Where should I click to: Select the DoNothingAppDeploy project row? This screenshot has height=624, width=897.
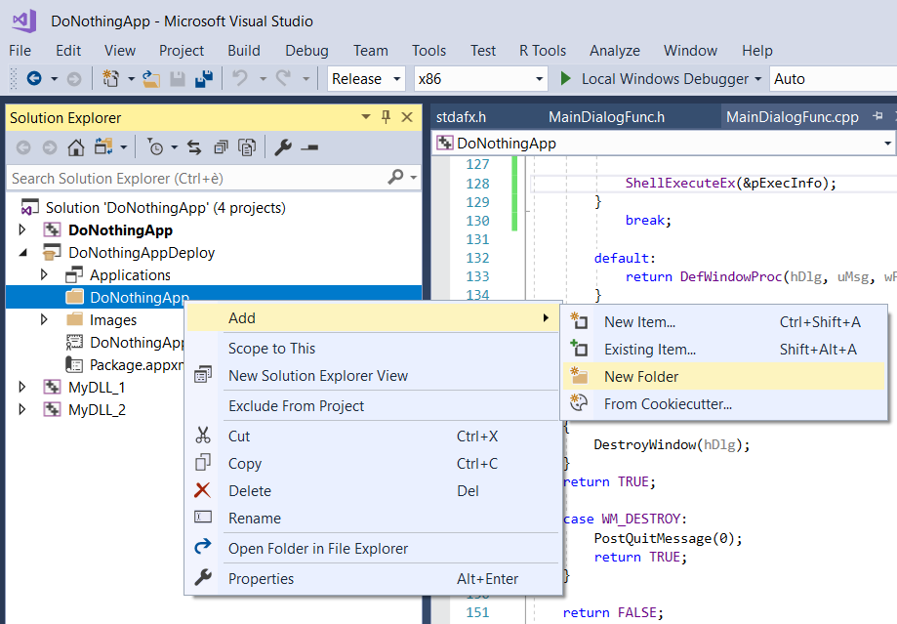coord(214,253)
